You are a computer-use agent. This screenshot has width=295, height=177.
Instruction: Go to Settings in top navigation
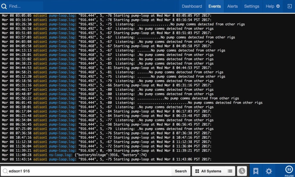[x=252, y=6]
